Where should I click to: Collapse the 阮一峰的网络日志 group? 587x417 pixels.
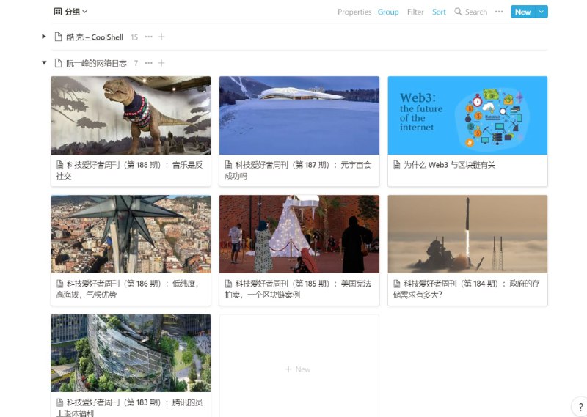tap(44, 63)
